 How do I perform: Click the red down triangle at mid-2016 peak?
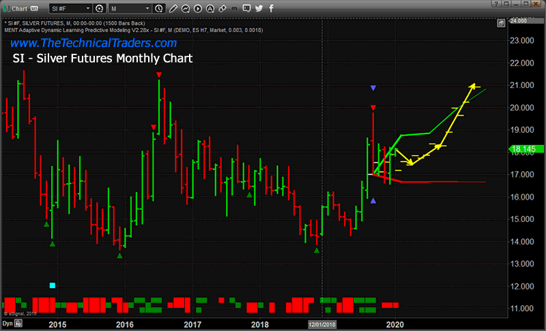[x=159, y=75]
